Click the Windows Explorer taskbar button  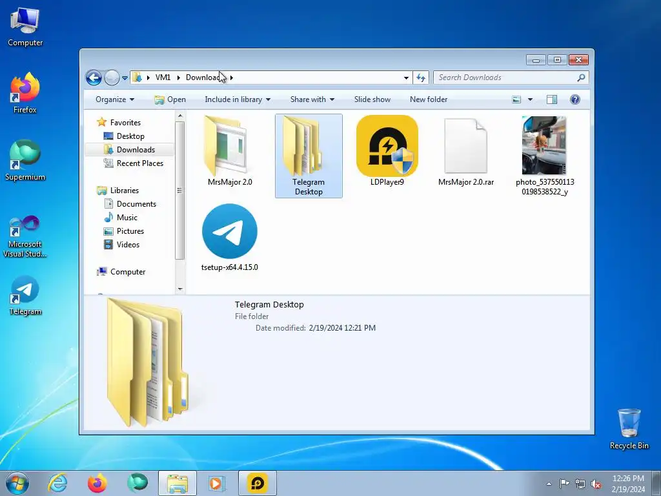(x=178, y=483)
